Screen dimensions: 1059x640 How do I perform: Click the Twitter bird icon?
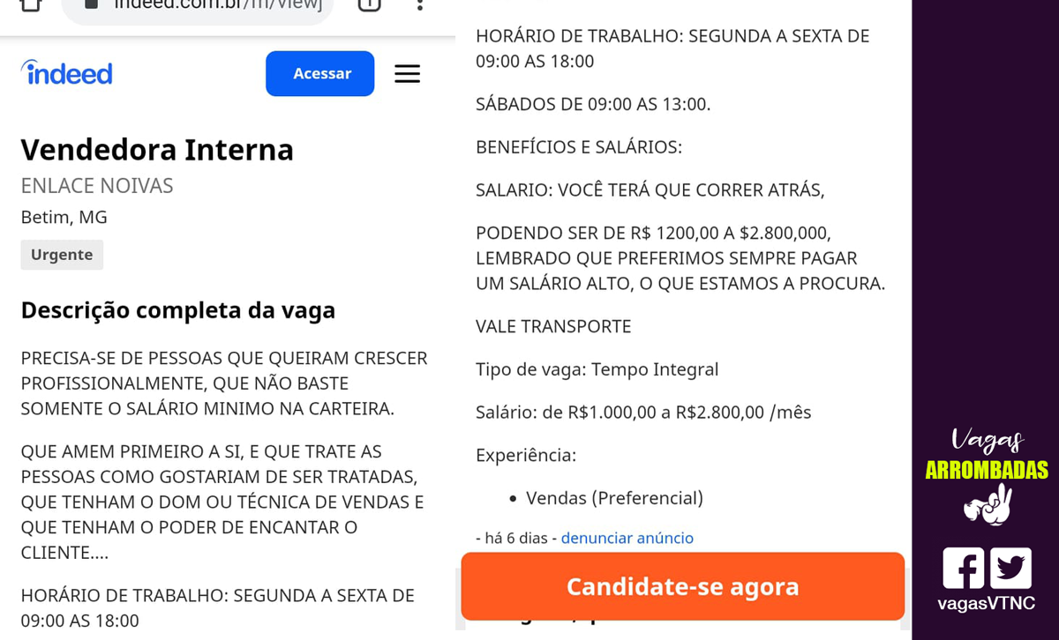(x=1010, y=568)
